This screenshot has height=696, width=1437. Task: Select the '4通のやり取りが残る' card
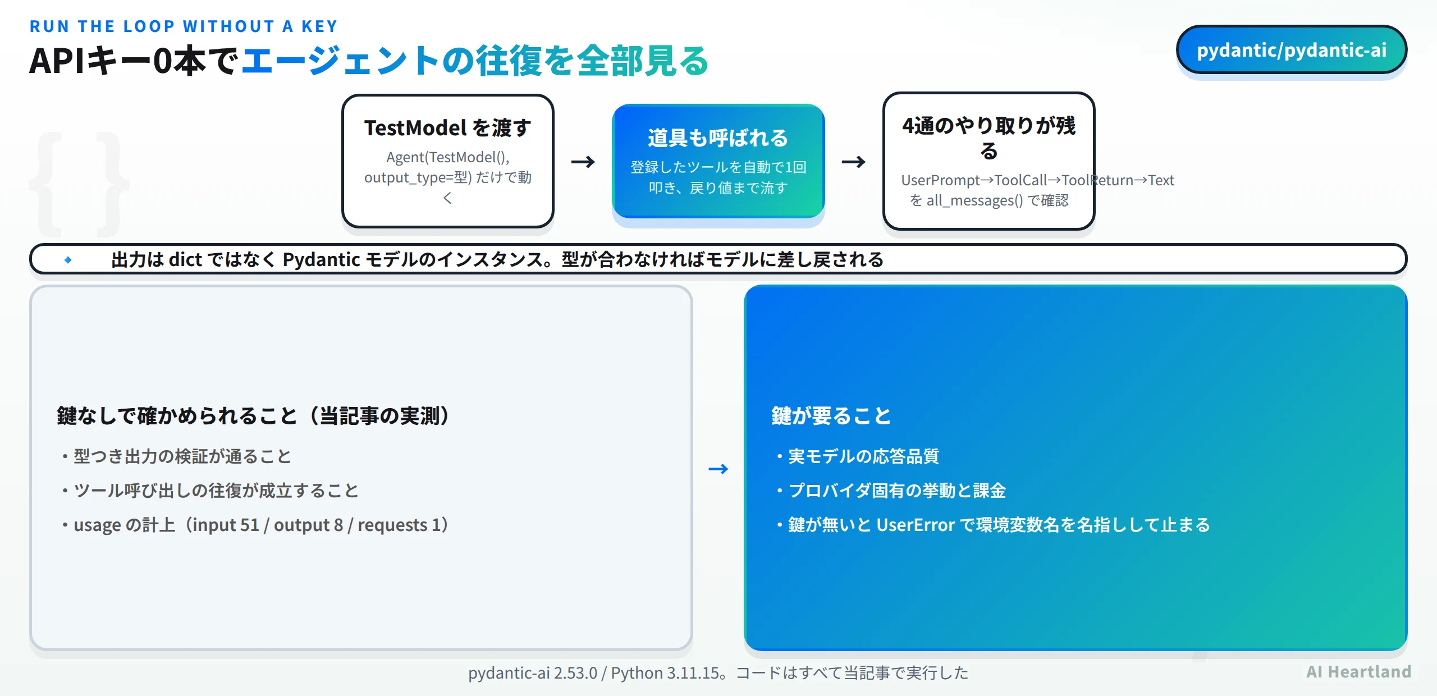[988, 161]
